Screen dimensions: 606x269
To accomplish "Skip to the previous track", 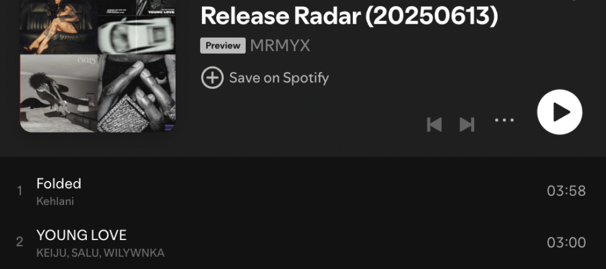I will click(434, 124).
